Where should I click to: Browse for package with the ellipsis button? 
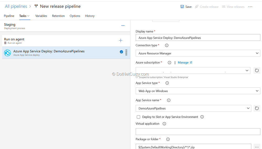click(257, 146)
